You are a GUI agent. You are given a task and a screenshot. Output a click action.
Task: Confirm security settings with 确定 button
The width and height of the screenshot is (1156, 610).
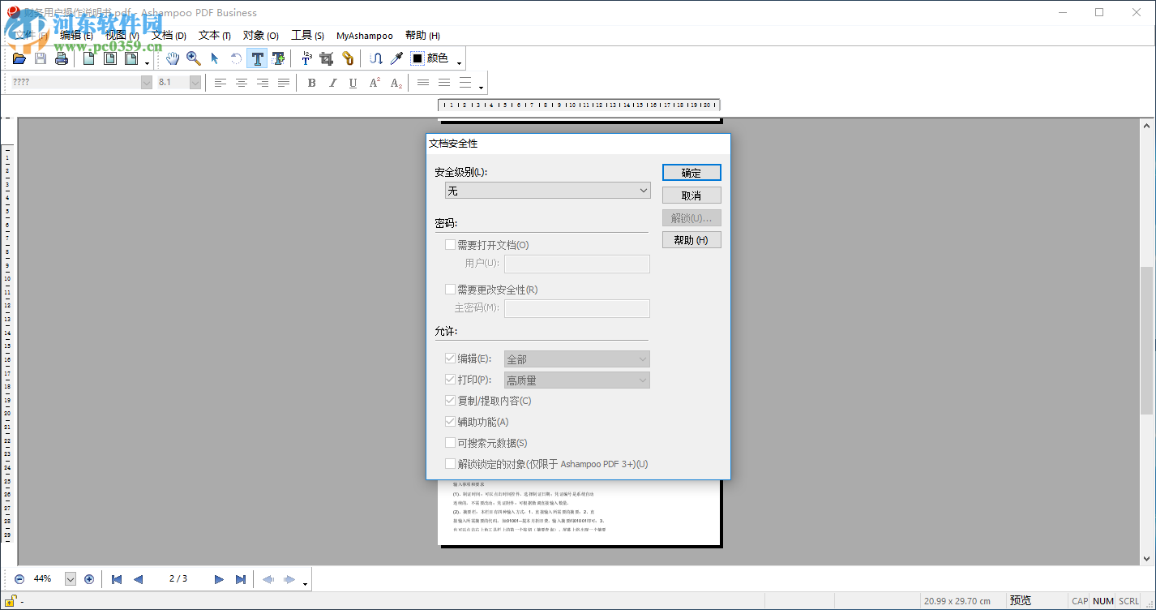(691, 172)
